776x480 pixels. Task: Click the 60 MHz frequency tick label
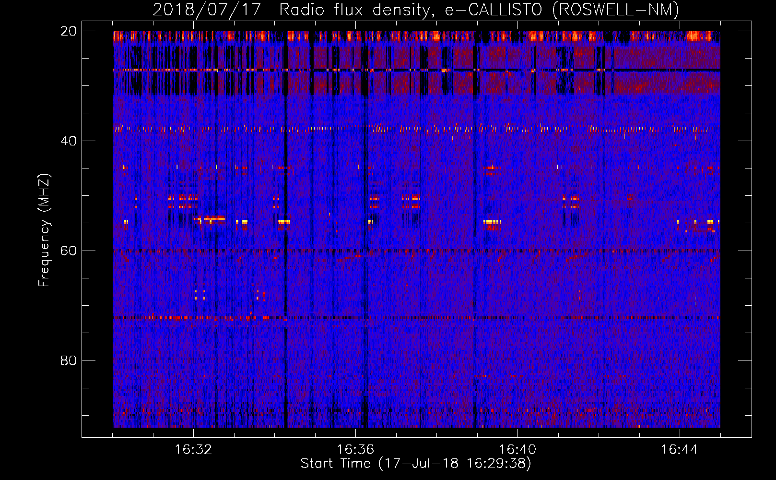[69, 251]
